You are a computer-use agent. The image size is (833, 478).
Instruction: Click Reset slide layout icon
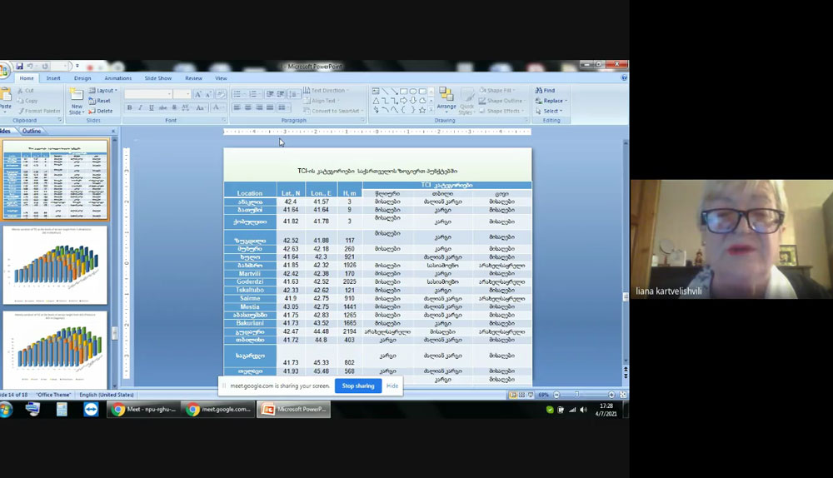point(101,101)
